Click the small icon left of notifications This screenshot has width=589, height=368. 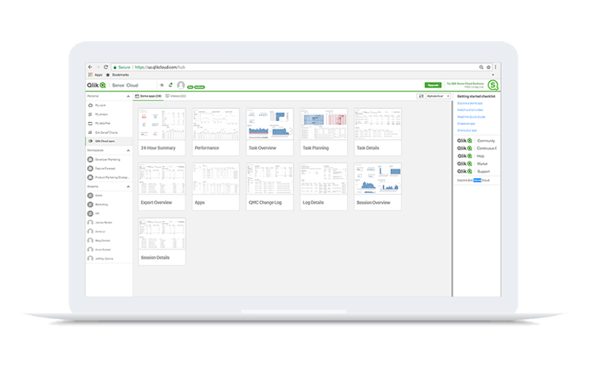162,85
